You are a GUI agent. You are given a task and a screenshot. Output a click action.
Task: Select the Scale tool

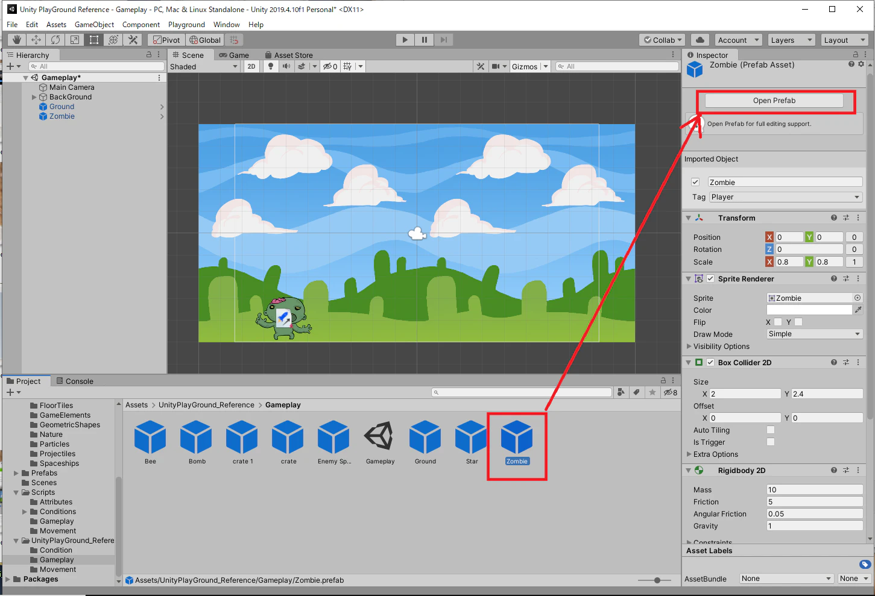click(x=75, y=40)
